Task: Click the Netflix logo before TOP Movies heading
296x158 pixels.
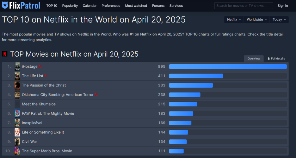Action: point(4,54)
